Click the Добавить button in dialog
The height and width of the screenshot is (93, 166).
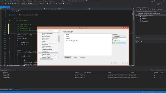click(x=67, y=57)
